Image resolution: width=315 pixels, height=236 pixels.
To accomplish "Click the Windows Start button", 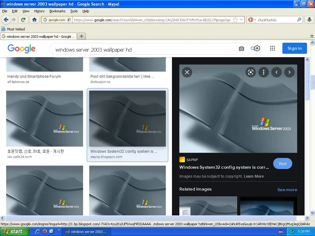I will [x=14, y=231].
